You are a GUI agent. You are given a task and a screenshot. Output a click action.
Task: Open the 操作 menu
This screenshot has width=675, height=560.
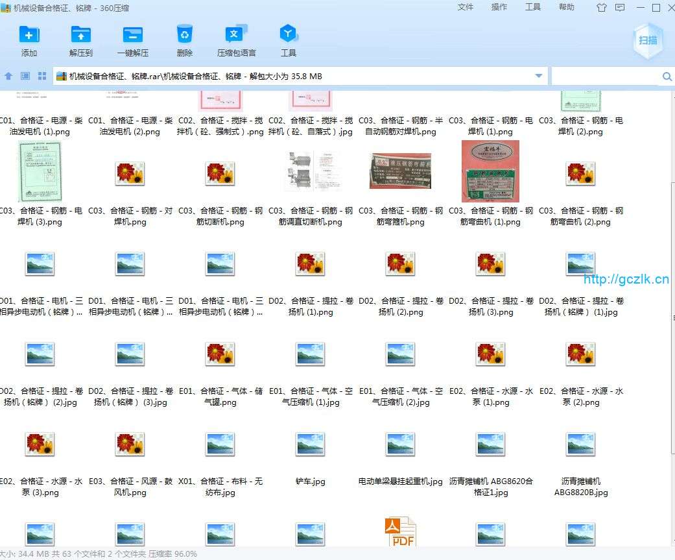click(499, 7)
